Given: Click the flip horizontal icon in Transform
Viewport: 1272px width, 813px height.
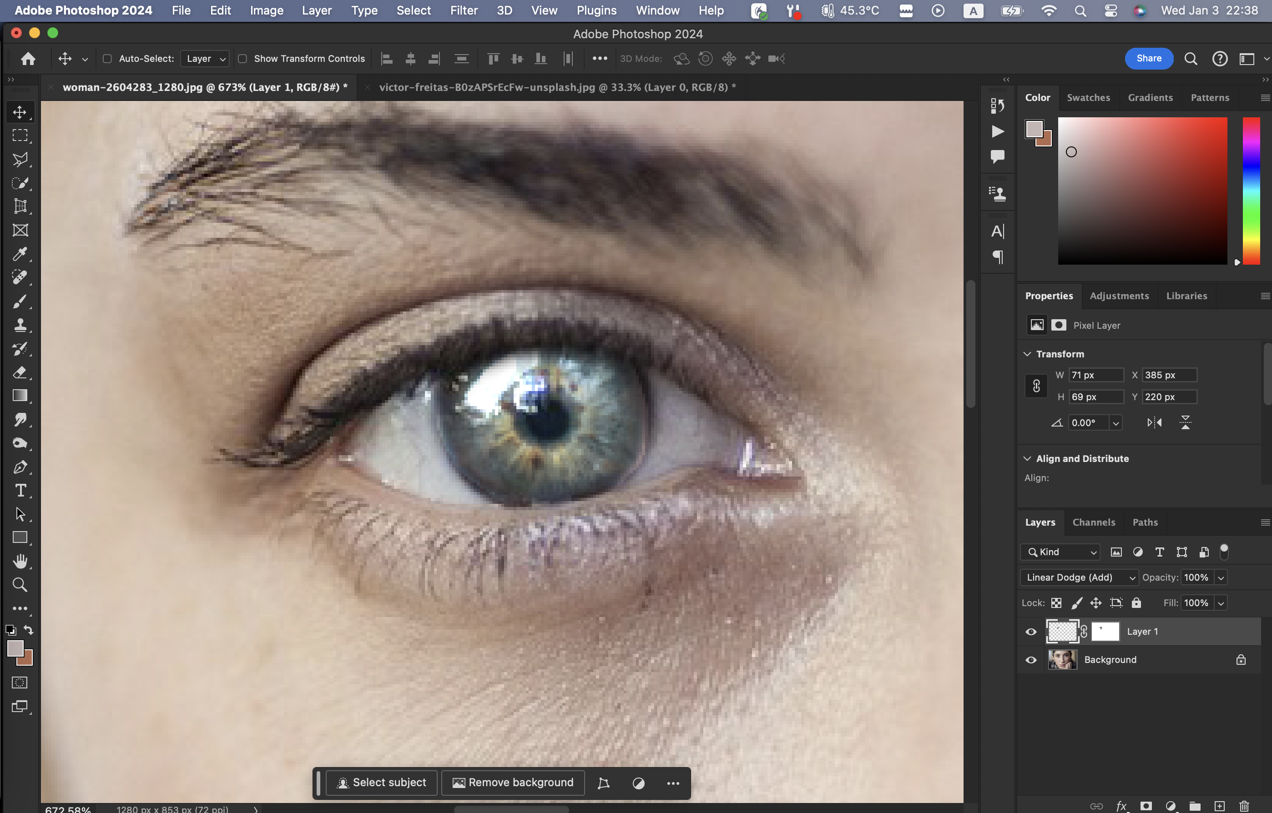Looking at the screenshot, I should point(1154,422).
